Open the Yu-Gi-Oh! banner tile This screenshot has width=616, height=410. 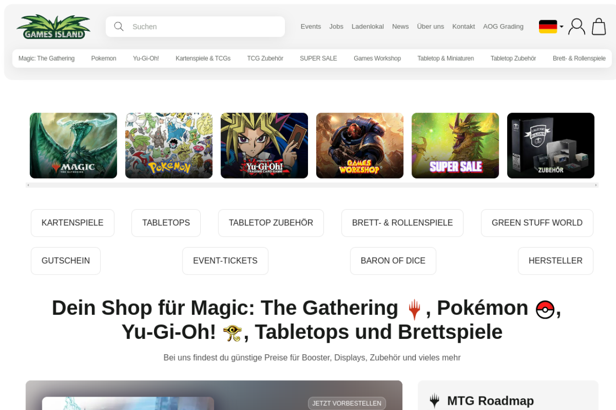point(264,146)
